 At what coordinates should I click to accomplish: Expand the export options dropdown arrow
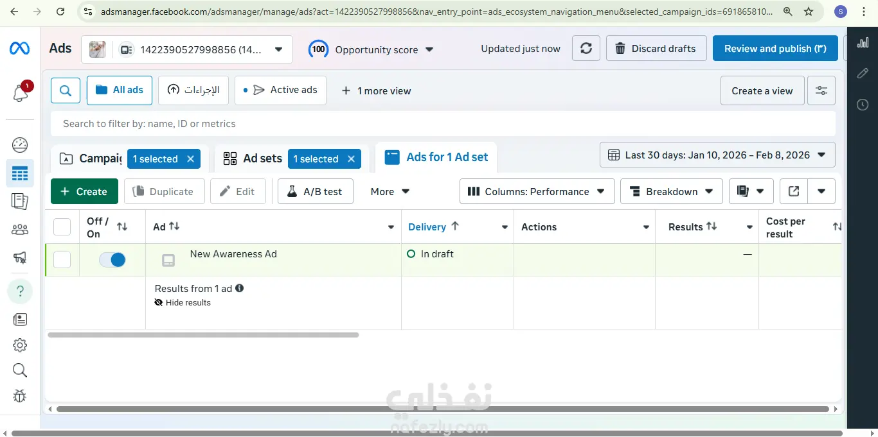[x=821, y=191]
